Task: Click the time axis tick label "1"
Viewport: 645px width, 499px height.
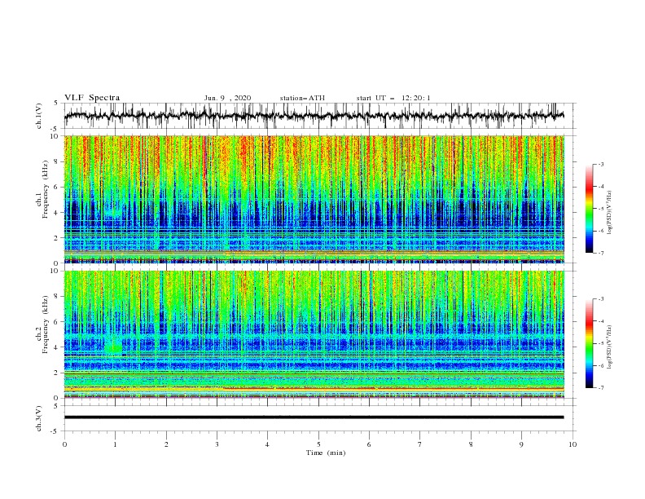Action: (x=115, y=444)
